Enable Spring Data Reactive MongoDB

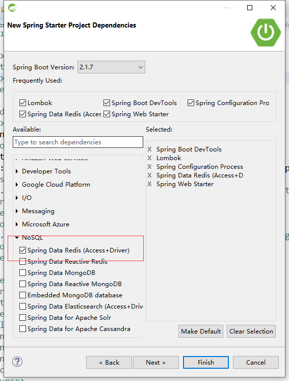[22, 284]
